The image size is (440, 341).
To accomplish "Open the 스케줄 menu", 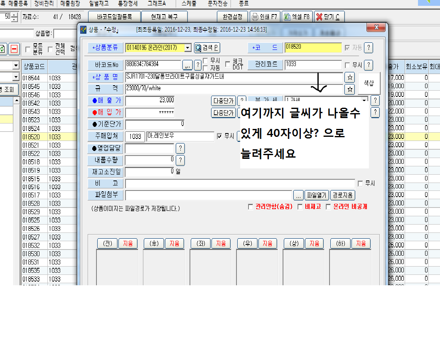I will [x=189, y=3].
